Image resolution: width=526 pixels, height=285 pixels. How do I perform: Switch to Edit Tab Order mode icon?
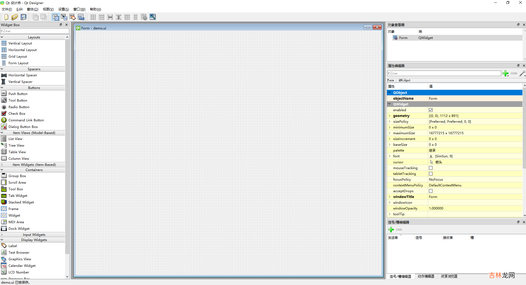click(81, 17)
